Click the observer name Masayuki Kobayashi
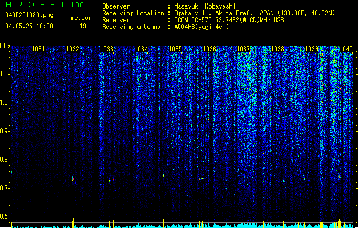The height and width of the screenshot is (228, 359). click(x=205, y=6)
